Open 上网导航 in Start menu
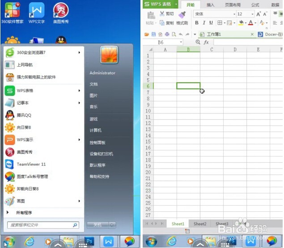The image size is (284, 248). [43, 65]
